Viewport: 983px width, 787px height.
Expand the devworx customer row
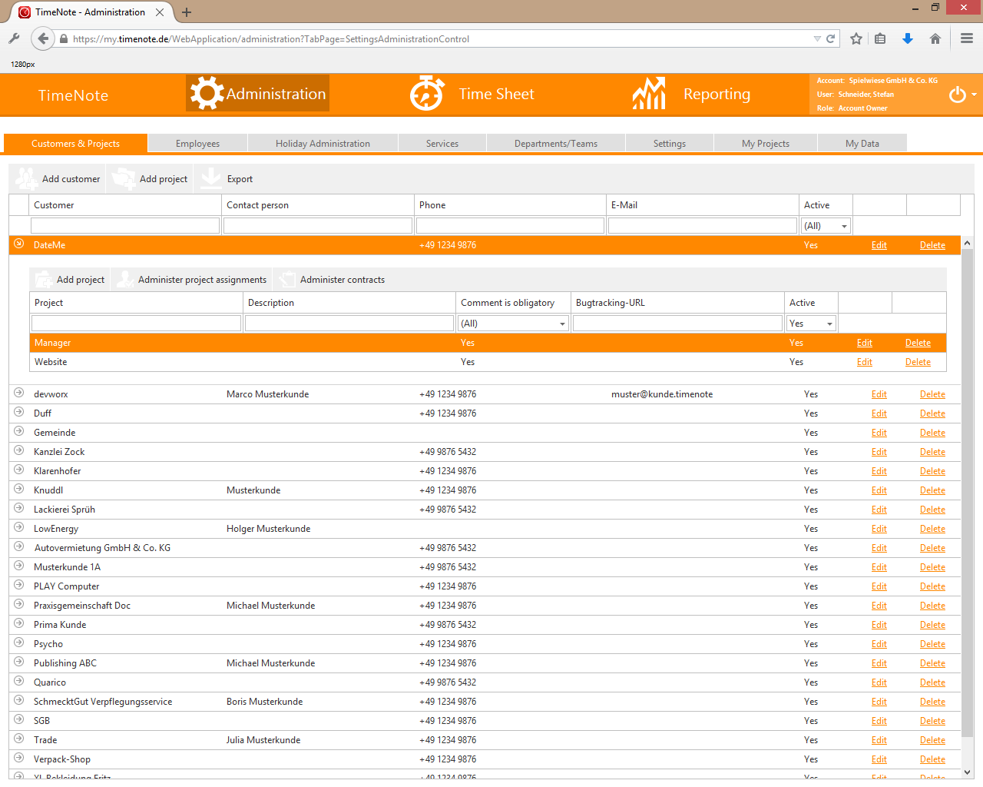(19, 393)
